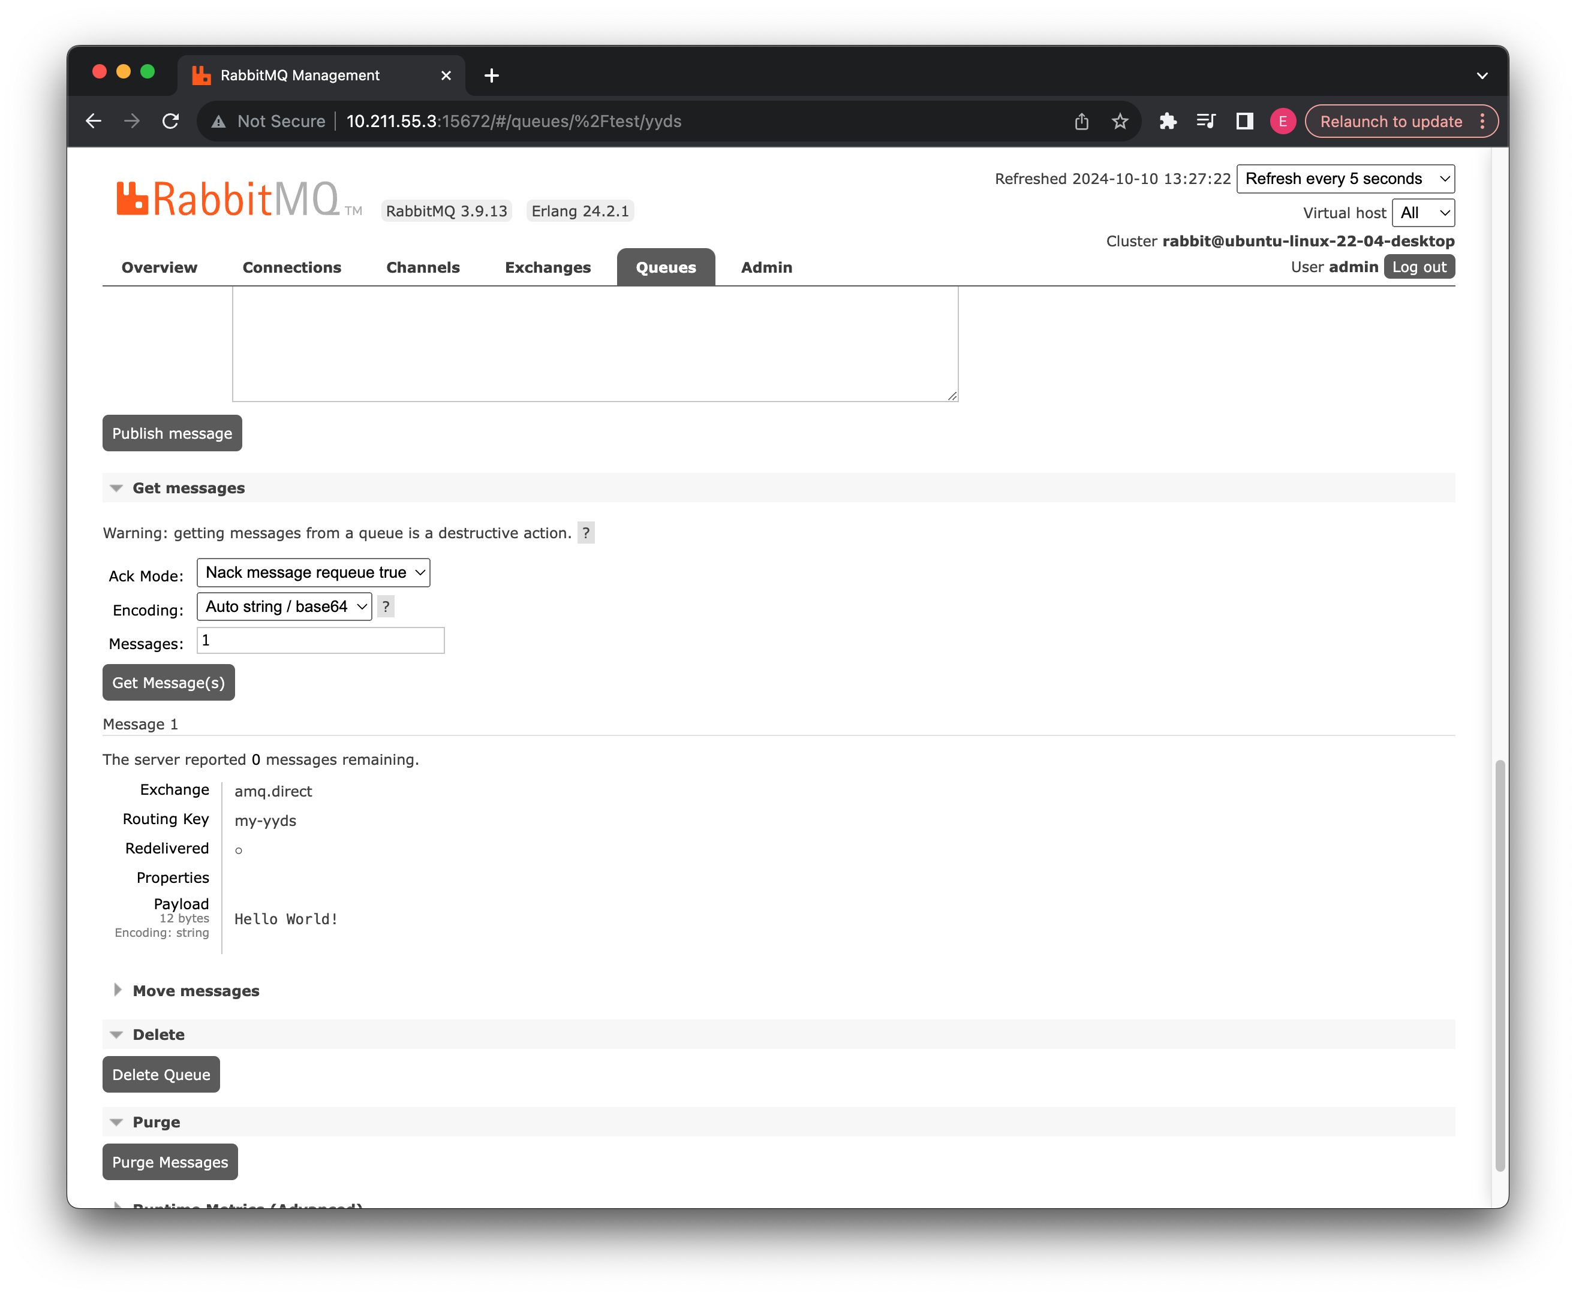Open the Refresh interval dropdown
Viewport: 1576px width, 1297px height.
[x=1345, y=179]
